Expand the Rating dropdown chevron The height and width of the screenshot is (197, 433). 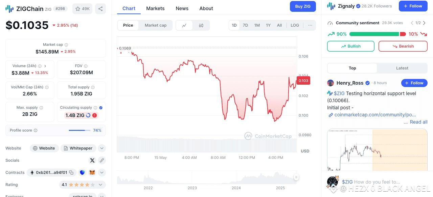(101, 185)
